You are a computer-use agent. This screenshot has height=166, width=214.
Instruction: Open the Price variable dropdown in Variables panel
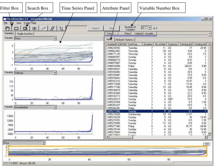coord(55,38)
